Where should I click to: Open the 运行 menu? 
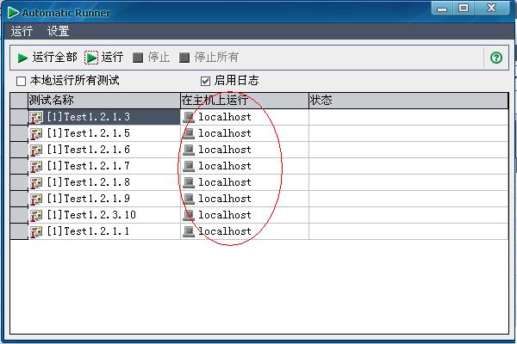coord(22,31)
